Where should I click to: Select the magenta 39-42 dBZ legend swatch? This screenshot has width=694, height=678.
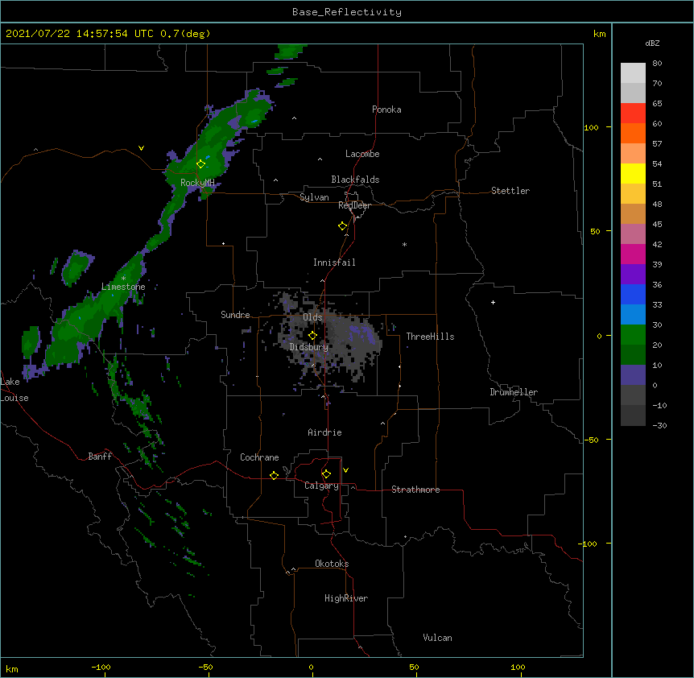pos(633,254)
